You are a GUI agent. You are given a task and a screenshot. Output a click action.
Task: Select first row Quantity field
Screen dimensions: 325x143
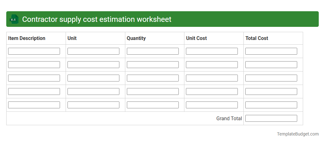click(x=152, y=51)
